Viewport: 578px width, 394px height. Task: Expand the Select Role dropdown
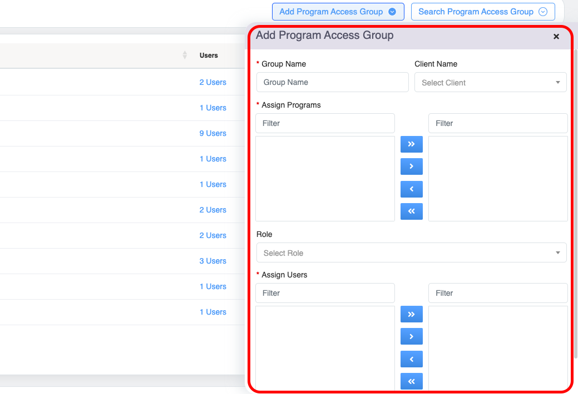coord(411,253)
